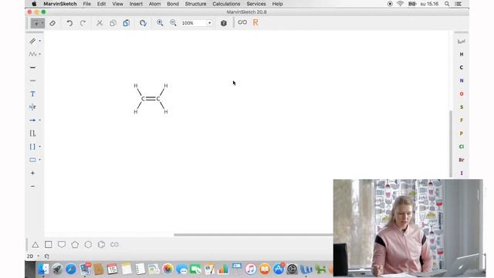Select Hydrogen atom H
The width and height of the screenshot is (494, 278).
[x=462, y=54]
